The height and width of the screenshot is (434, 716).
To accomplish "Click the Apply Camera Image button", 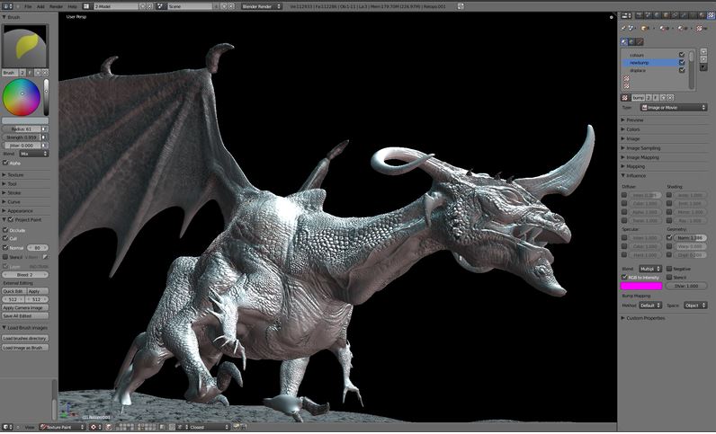I will pyautogui.click(x=25, y=307).
